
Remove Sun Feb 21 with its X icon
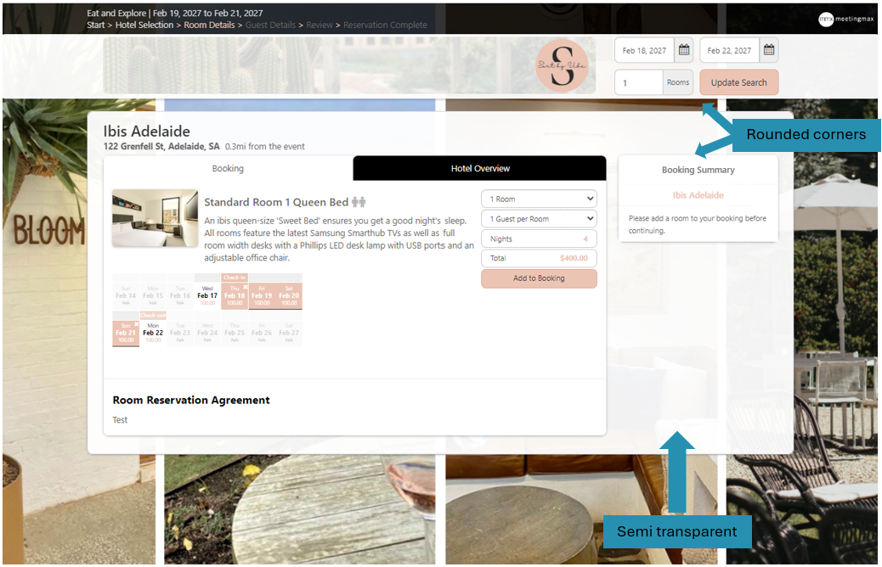click(x=136, y=324)
